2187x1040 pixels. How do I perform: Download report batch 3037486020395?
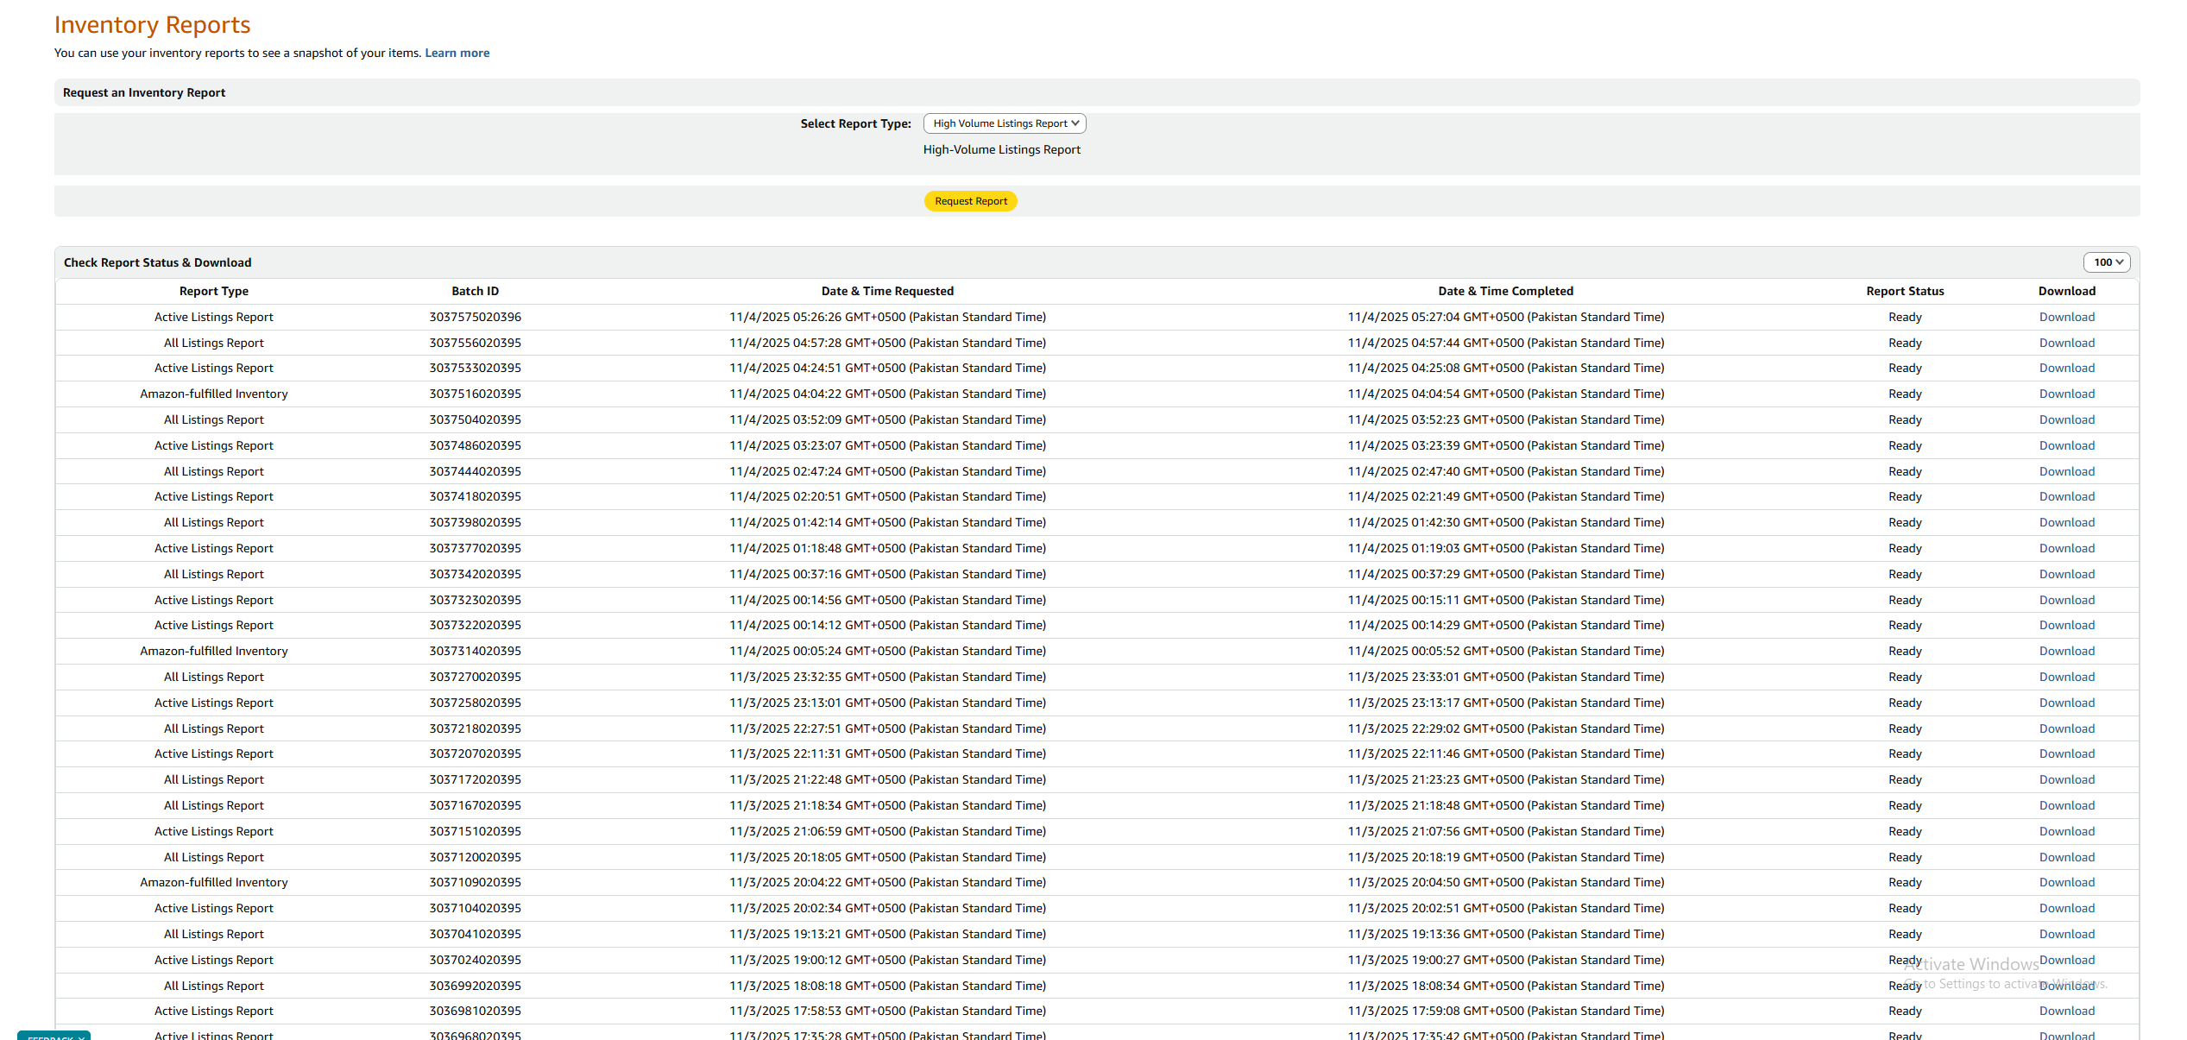pyautogui.click(x=2067, y=445)
